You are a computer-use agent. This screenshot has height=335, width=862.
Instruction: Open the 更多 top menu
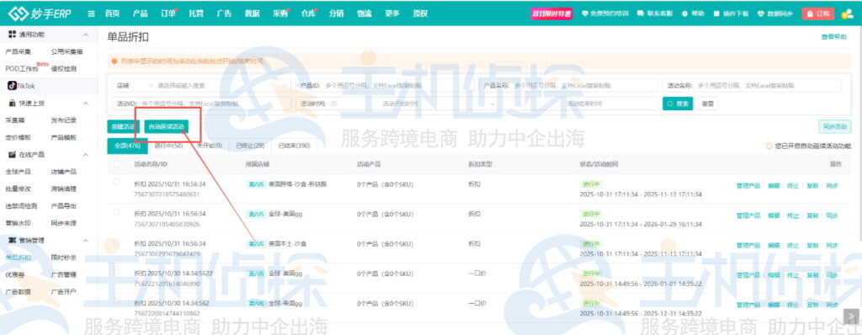[x=392, y=13]
